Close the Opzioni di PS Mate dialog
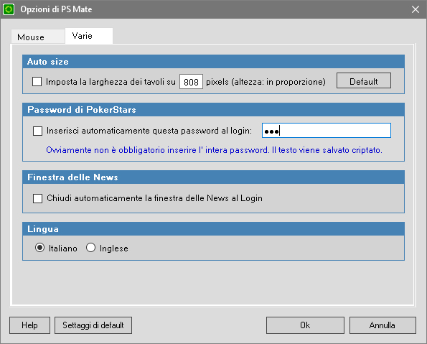This screenshot has height=344, width=427. (x=416, y=9)
